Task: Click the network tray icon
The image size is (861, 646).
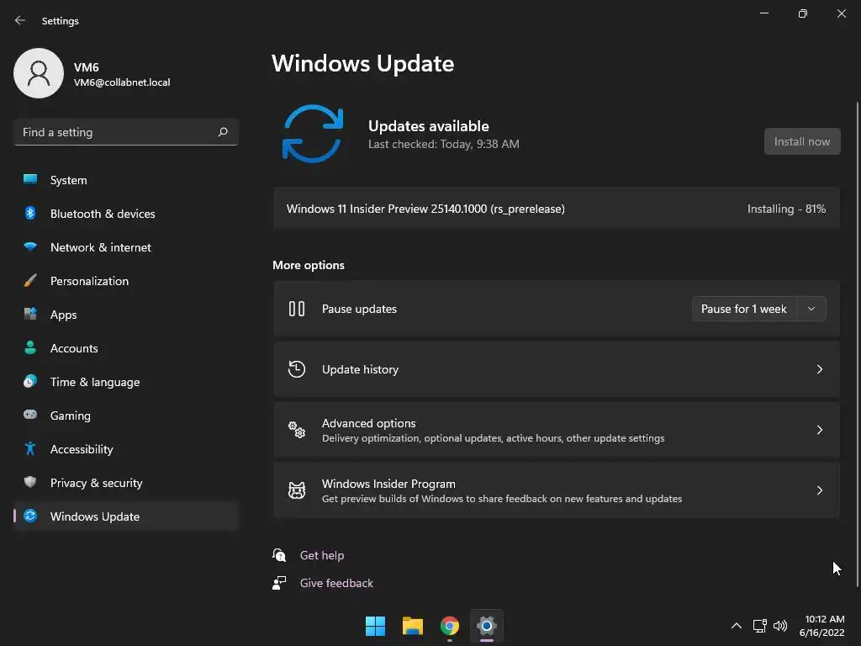Action: [x=759, y=626]
